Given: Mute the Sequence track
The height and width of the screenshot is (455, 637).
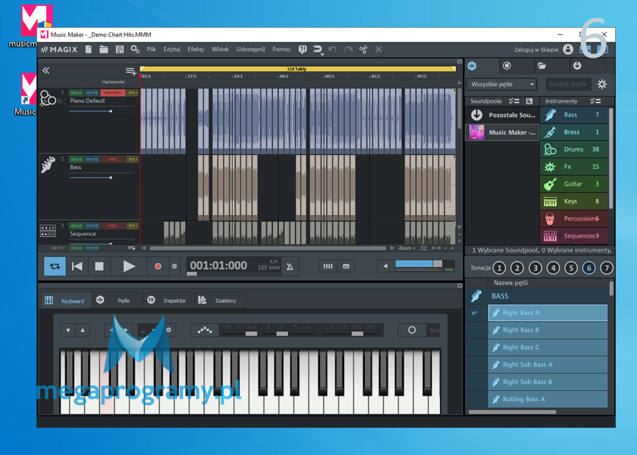Looking at the screenshot, I should pyautogui.click(x=92, y=226).
